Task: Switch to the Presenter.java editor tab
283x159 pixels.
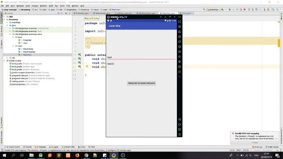Action: [82, 13]
